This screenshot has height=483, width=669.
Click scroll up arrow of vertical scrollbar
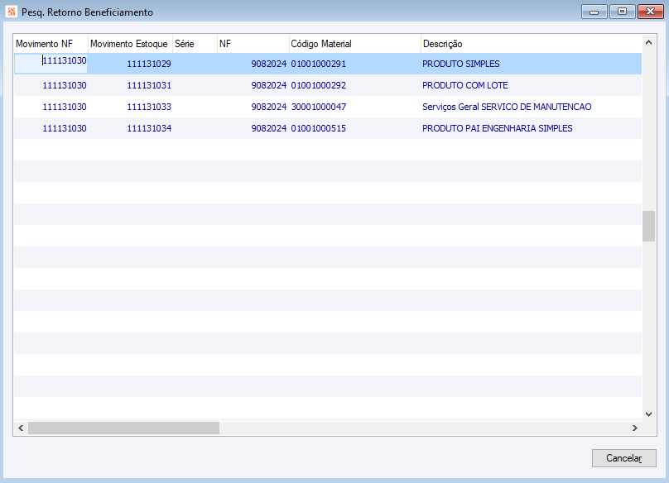tap(648, 42)
